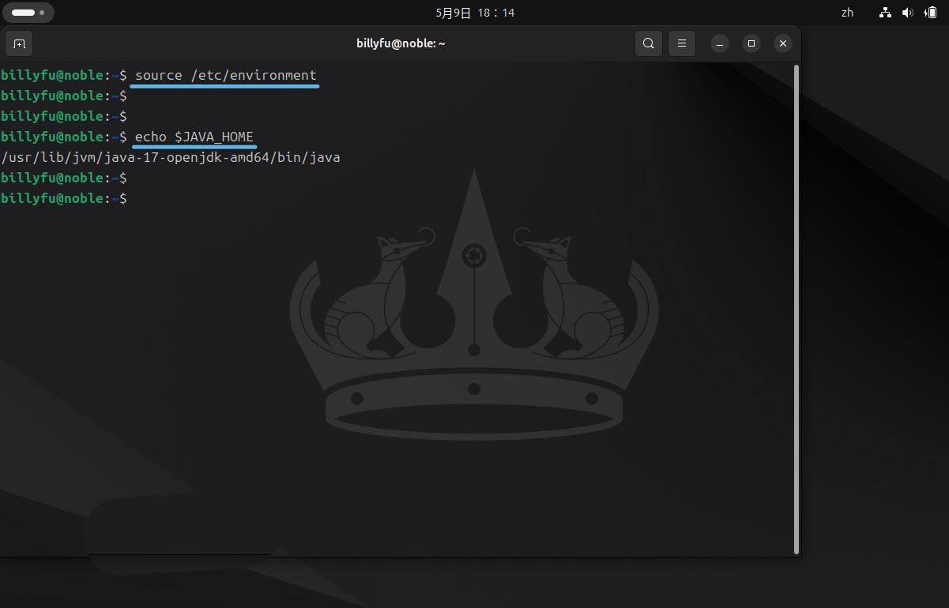The width and height of the screenshot is (949, 608).
Task: Minimize the terminal window
Action: 719,43
